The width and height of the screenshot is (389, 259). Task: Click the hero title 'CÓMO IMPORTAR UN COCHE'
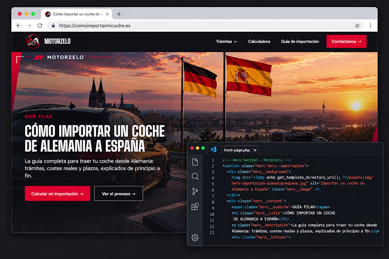[x=94, y=131]
